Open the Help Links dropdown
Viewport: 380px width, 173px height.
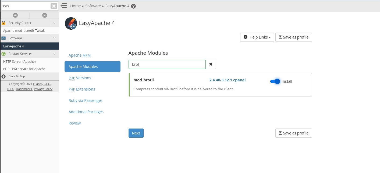click(257, 37)
